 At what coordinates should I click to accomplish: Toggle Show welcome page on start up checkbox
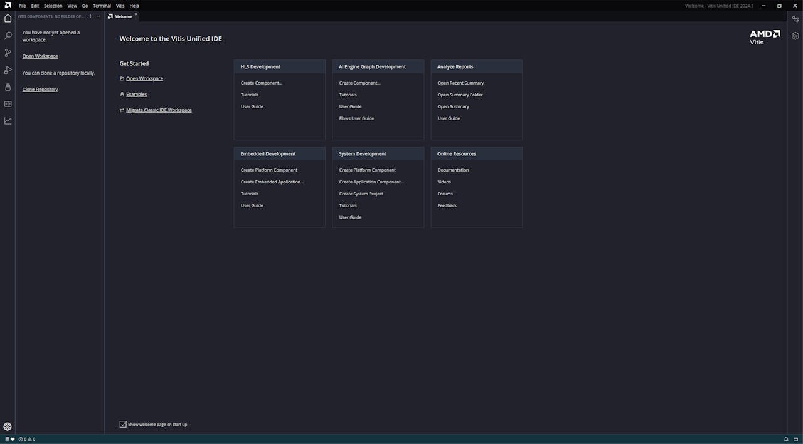tap(123, 425)
